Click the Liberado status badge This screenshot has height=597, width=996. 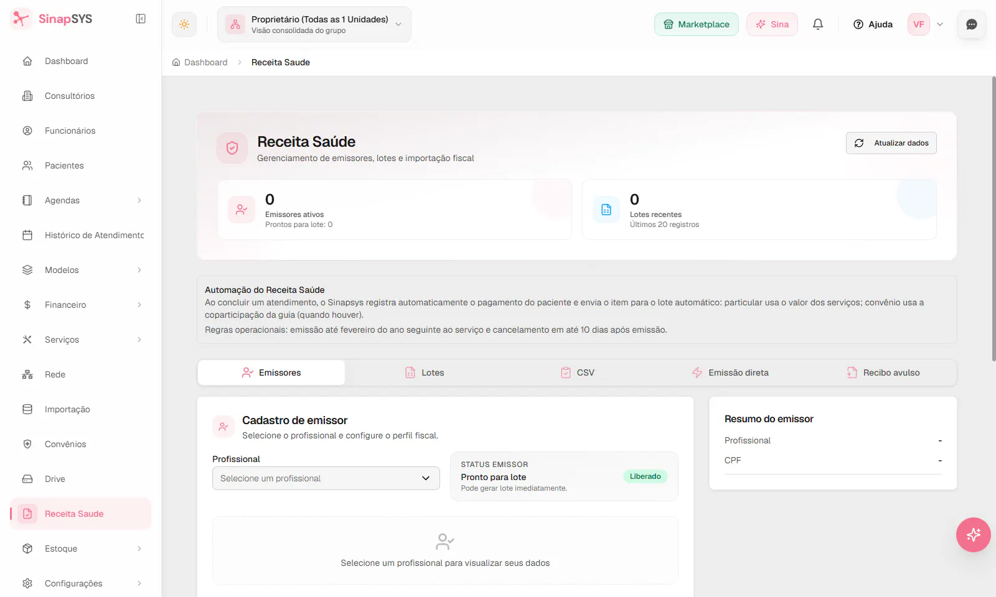pyautogui.click(x=645, y=476)
